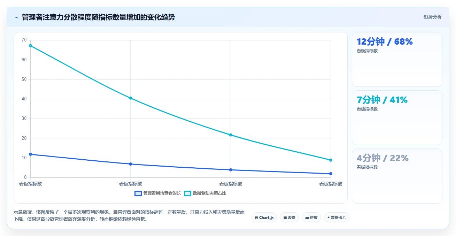Screen dimensions: 456x236
Task: Click the y-axis label 70
Action: click(24, 40)
